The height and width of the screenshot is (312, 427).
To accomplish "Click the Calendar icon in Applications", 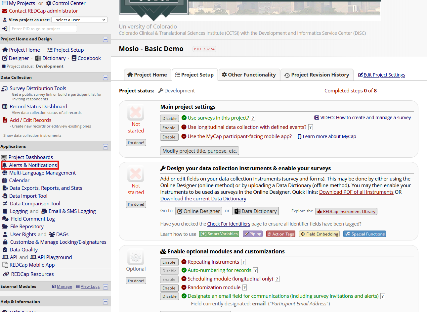I will pos(5,181).
